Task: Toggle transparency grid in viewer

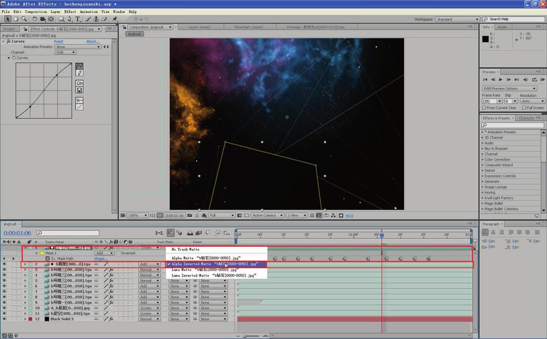Action: click(247, 216)
